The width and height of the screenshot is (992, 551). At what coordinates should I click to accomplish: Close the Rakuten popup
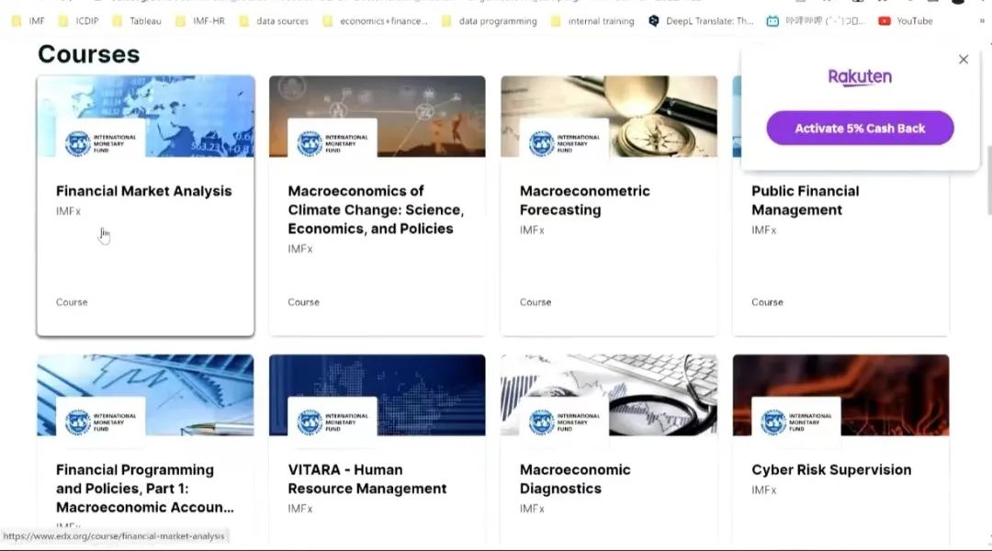[x=963, y=60]
